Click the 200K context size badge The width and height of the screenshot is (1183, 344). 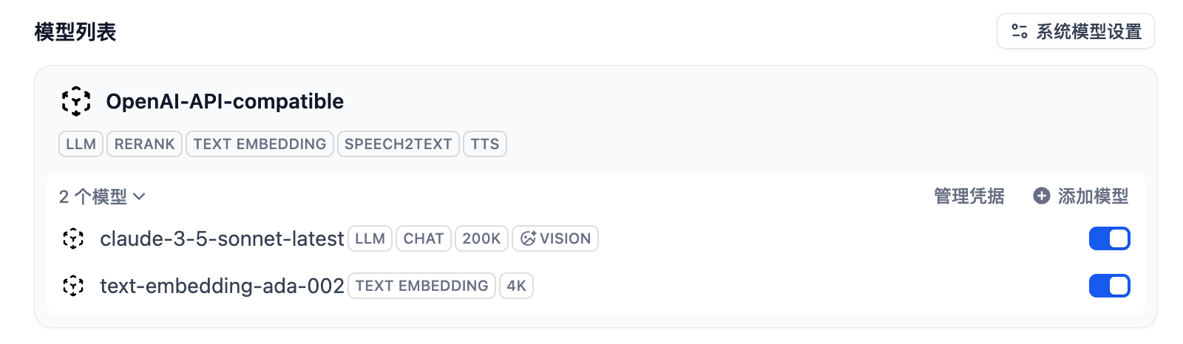pos(481,238)
